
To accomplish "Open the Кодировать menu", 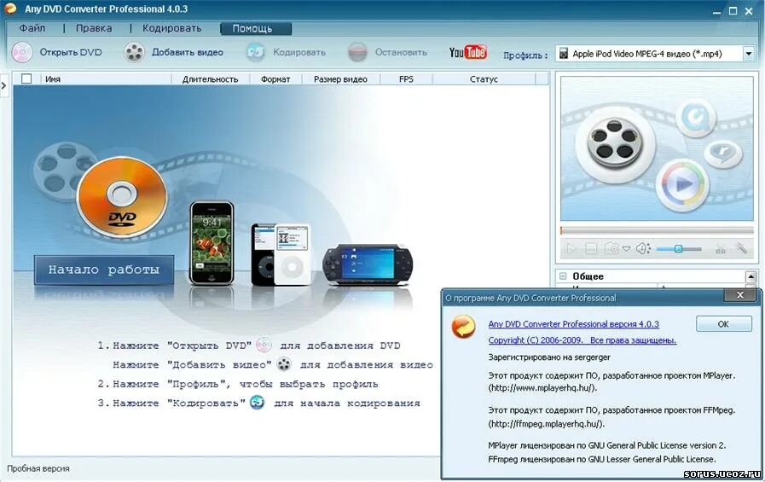I will (171, 28).
